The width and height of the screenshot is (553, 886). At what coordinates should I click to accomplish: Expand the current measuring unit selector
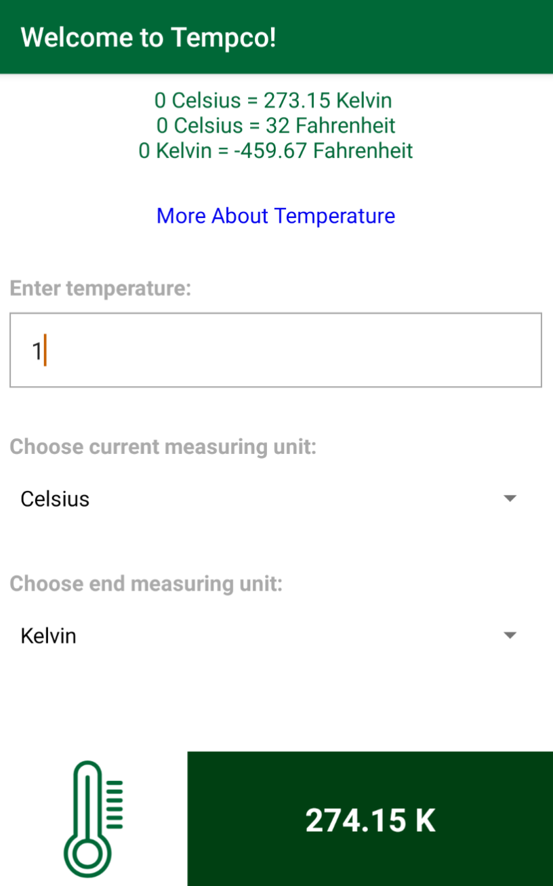coord(271,499)
